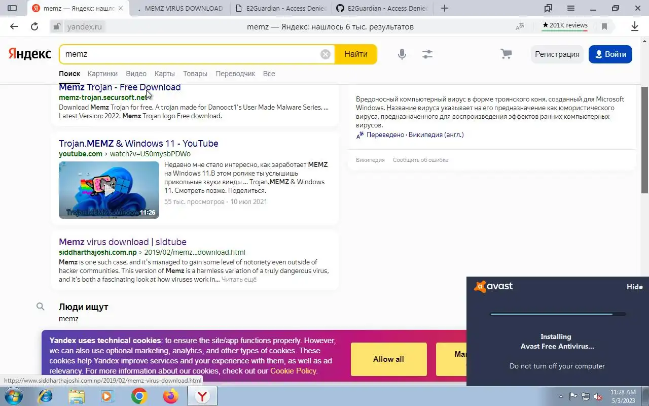The height and width of the screenshot is (406, 649).
Task: Select the Карты search category
Action: coord(165,74)
